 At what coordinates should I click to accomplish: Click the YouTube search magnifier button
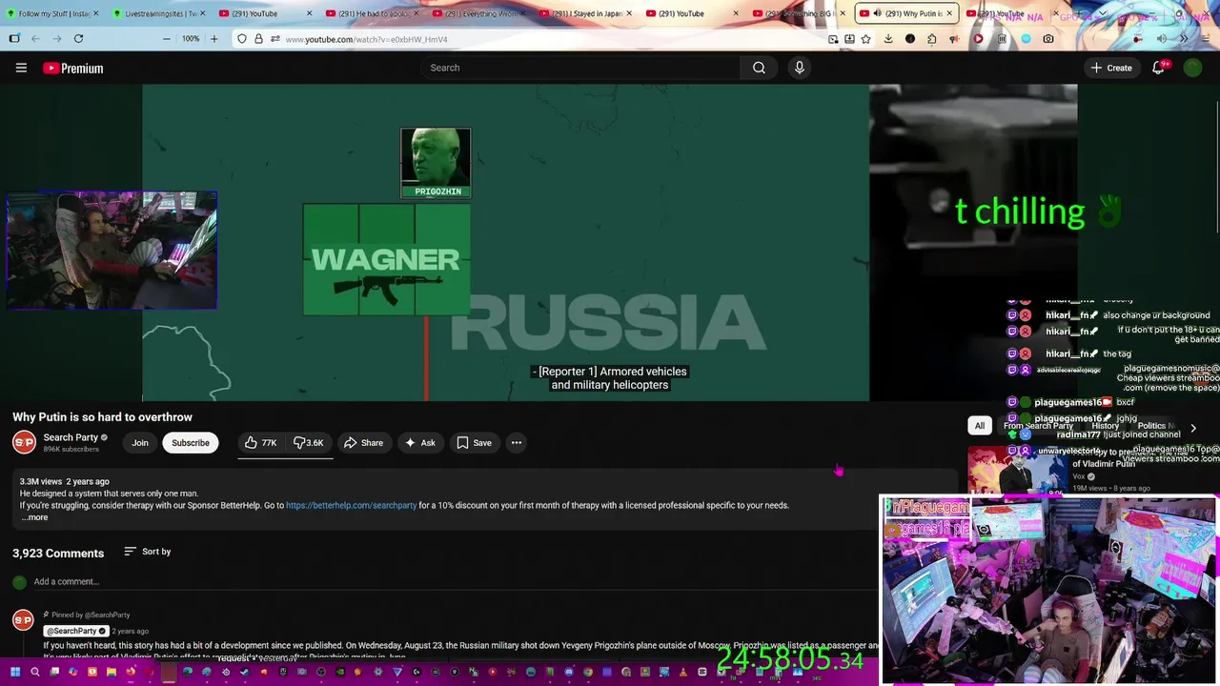pos(759,68)
